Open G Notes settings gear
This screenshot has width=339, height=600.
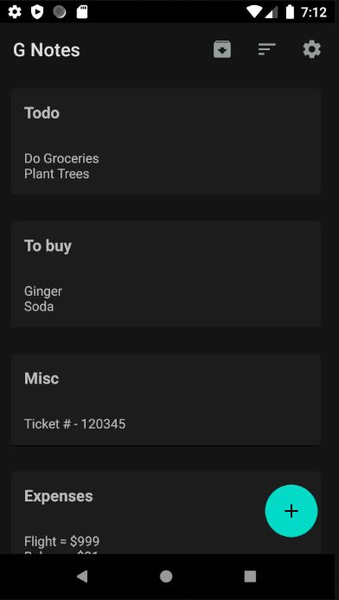pyautogui.click(x=312, y=50)
